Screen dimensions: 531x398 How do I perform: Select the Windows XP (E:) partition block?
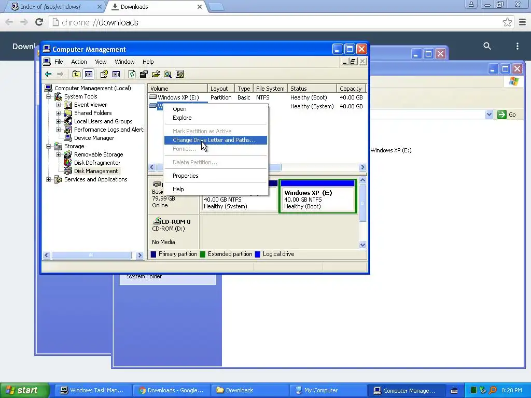(x=318, y=196)
